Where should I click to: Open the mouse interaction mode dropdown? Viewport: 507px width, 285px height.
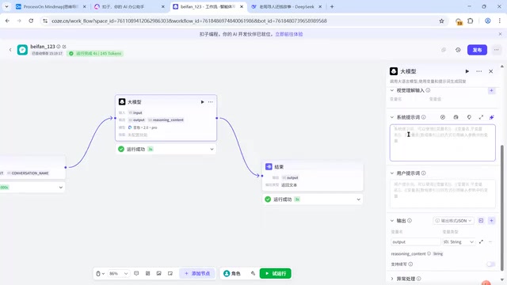pyautogui.click(x=100, y=273)
